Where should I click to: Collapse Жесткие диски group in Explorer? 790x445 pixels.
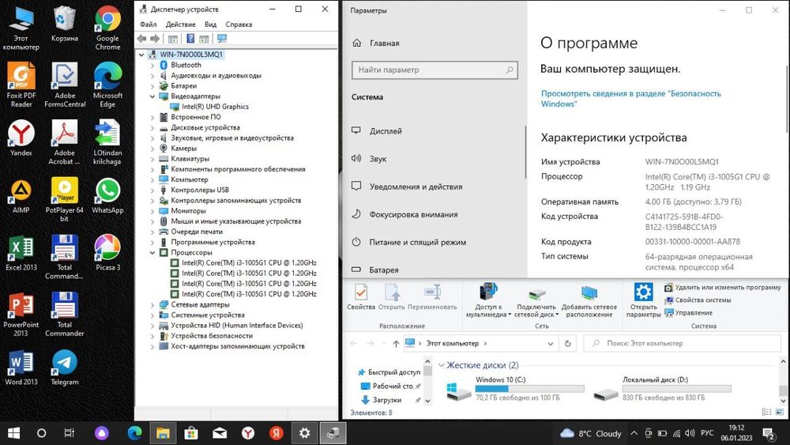point(442,365)
